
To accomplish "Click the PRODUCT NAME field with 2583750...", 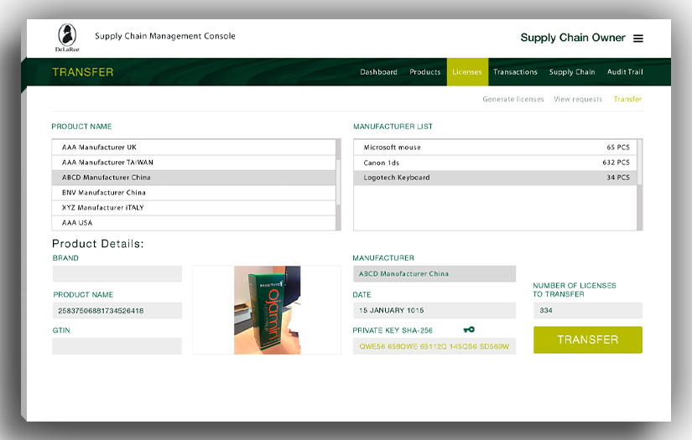I will pyautogui.click(x=117, y=310).
